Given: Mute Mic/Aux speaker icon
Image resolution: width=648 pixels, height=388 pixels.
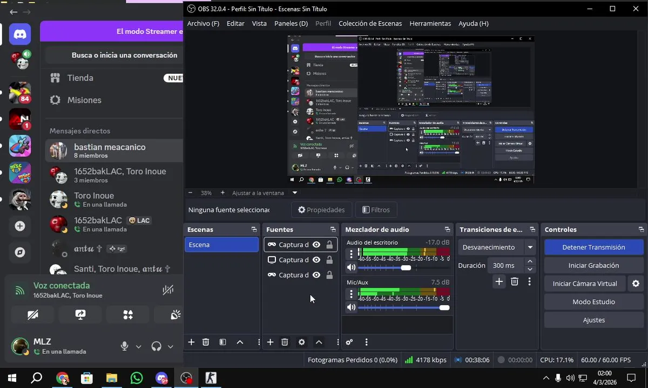Looking at the screenshot, I should tap(352, 307).
